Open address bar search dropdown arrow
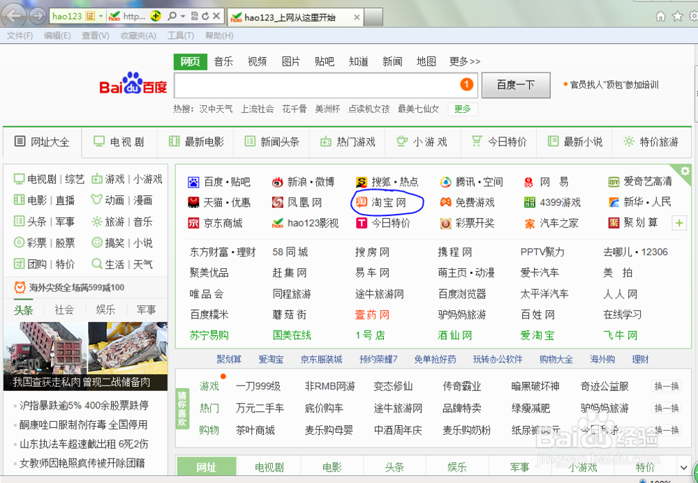This screenshot has height=483, width=698. (182, 17)
